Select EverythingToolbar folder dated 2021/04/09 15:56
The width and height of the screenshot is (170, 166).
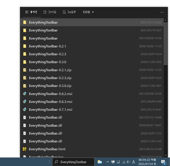coord(92,38)
